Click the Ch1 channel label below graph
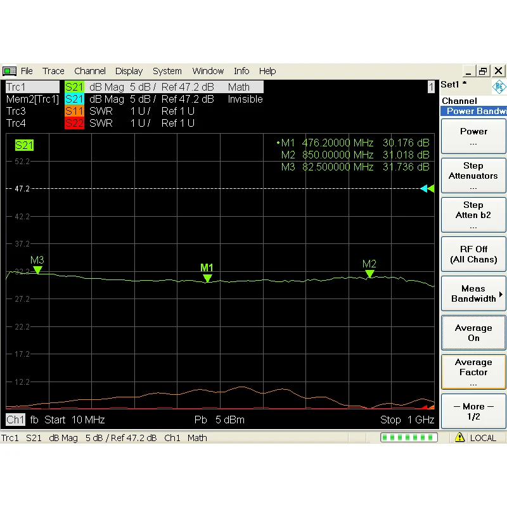Screen dimensions: 507x507 15,420
